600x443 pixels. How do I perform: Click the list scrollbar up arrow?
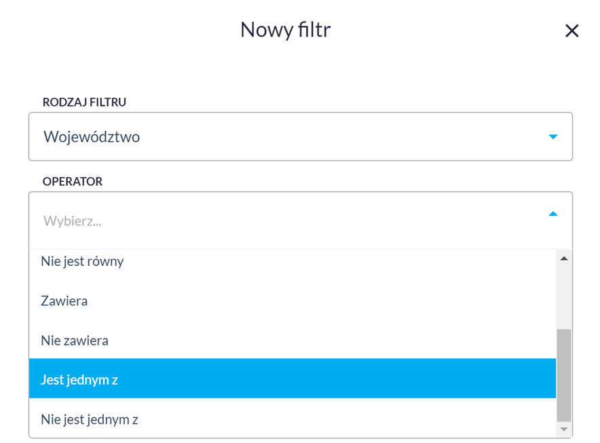[x=563, y=258]
